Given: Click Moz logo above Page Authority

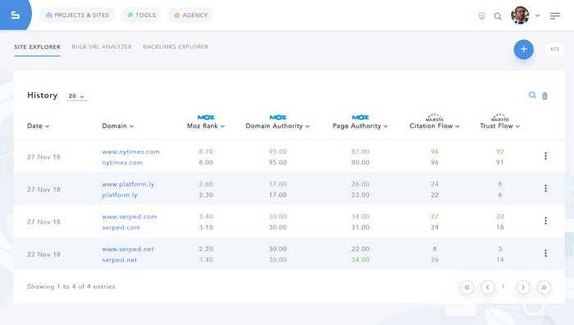Looking at the screenshot, I should point(360,117).
